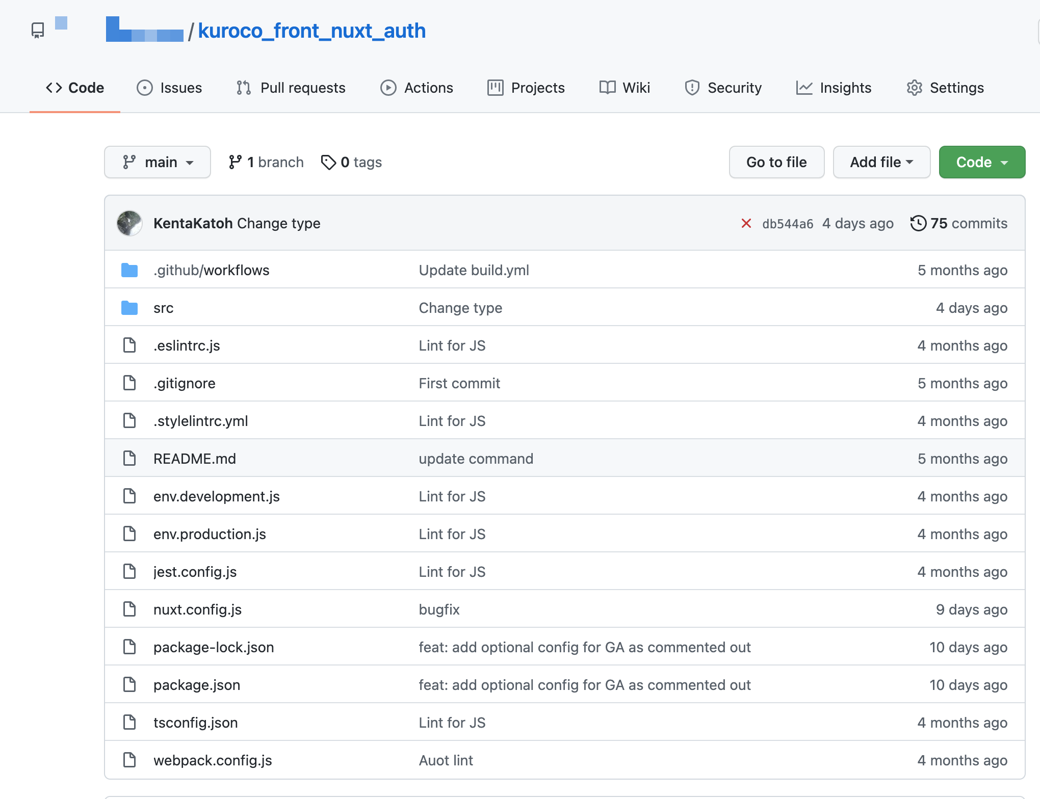1040x799 pixels.
Task: Expand the green Code dropdown
Action: coord(981,162)
